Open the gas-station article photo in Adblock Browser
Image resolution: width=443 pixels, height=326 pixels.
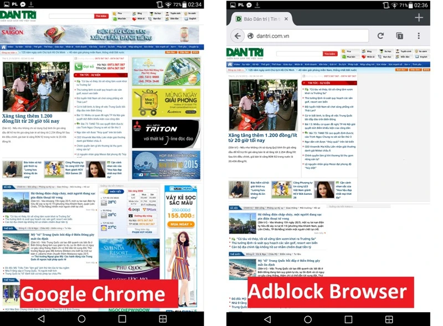click(263, 105)
